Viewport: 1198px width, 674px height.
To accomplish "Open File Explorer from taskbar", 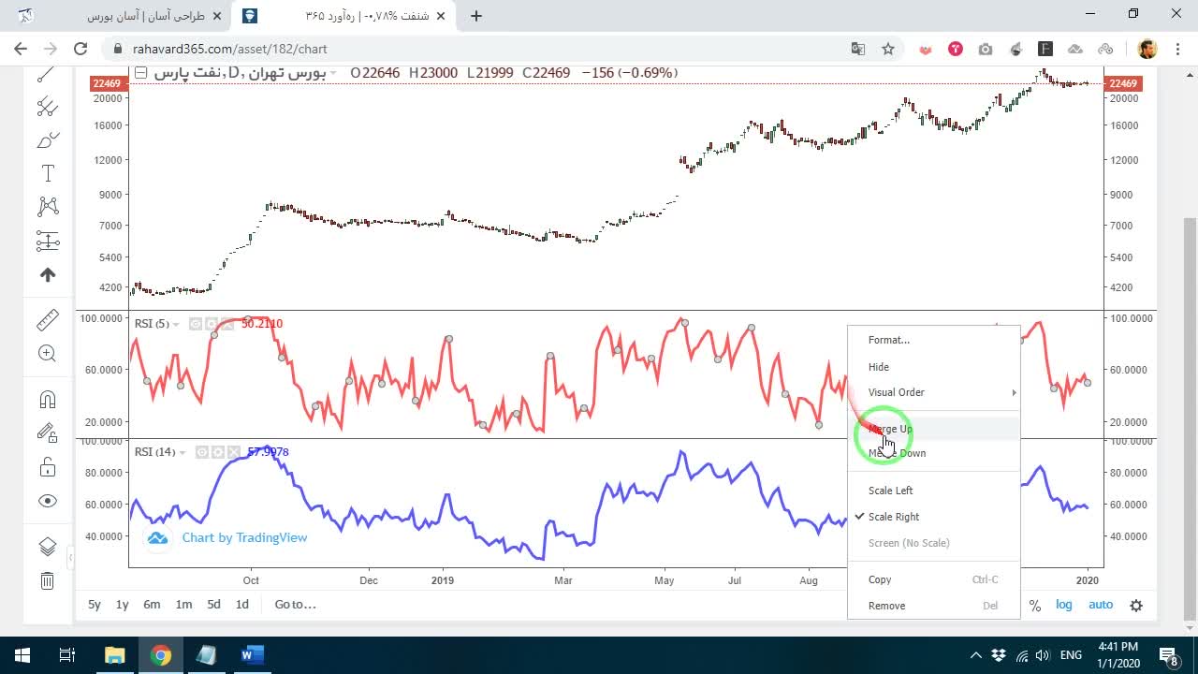I will point(114,655).
